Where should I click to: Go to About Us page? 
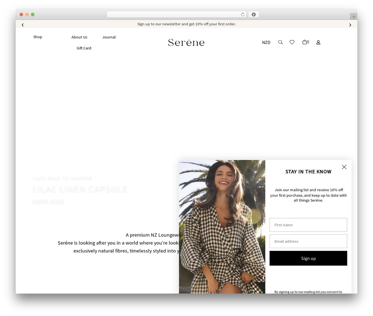tap(79, 37)
